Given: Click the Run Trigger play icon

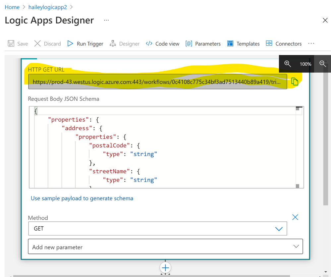Looking at the screenshot, I should point(70,43).
